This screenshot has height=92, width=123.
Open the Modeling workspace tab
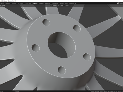coord(8,4)
